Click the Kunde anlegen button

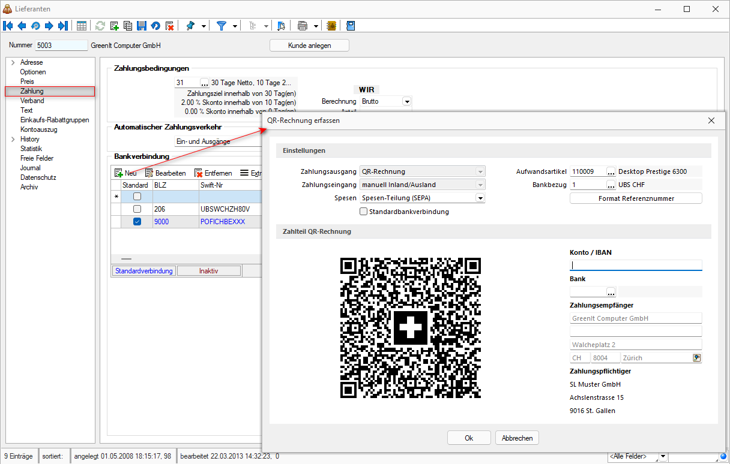point(309,45)
